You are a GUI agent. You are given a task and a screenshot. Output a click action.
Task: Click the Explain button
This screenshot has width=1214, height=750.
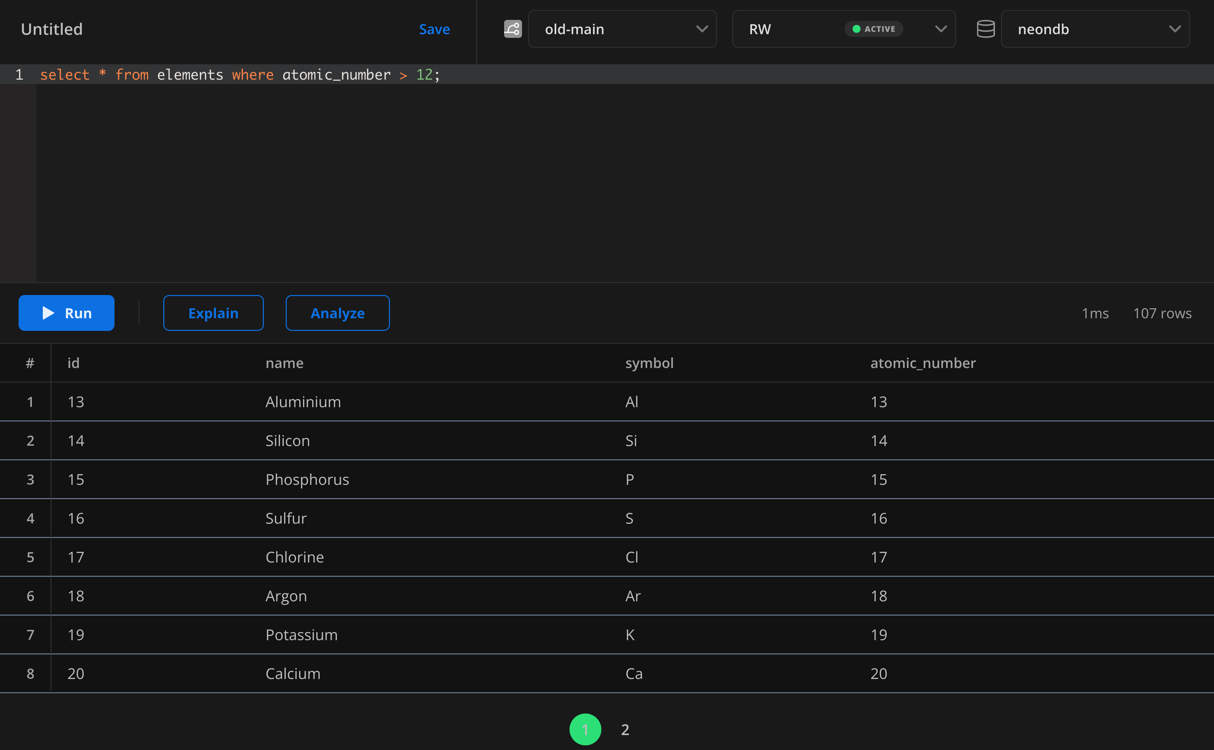point(213,313)
